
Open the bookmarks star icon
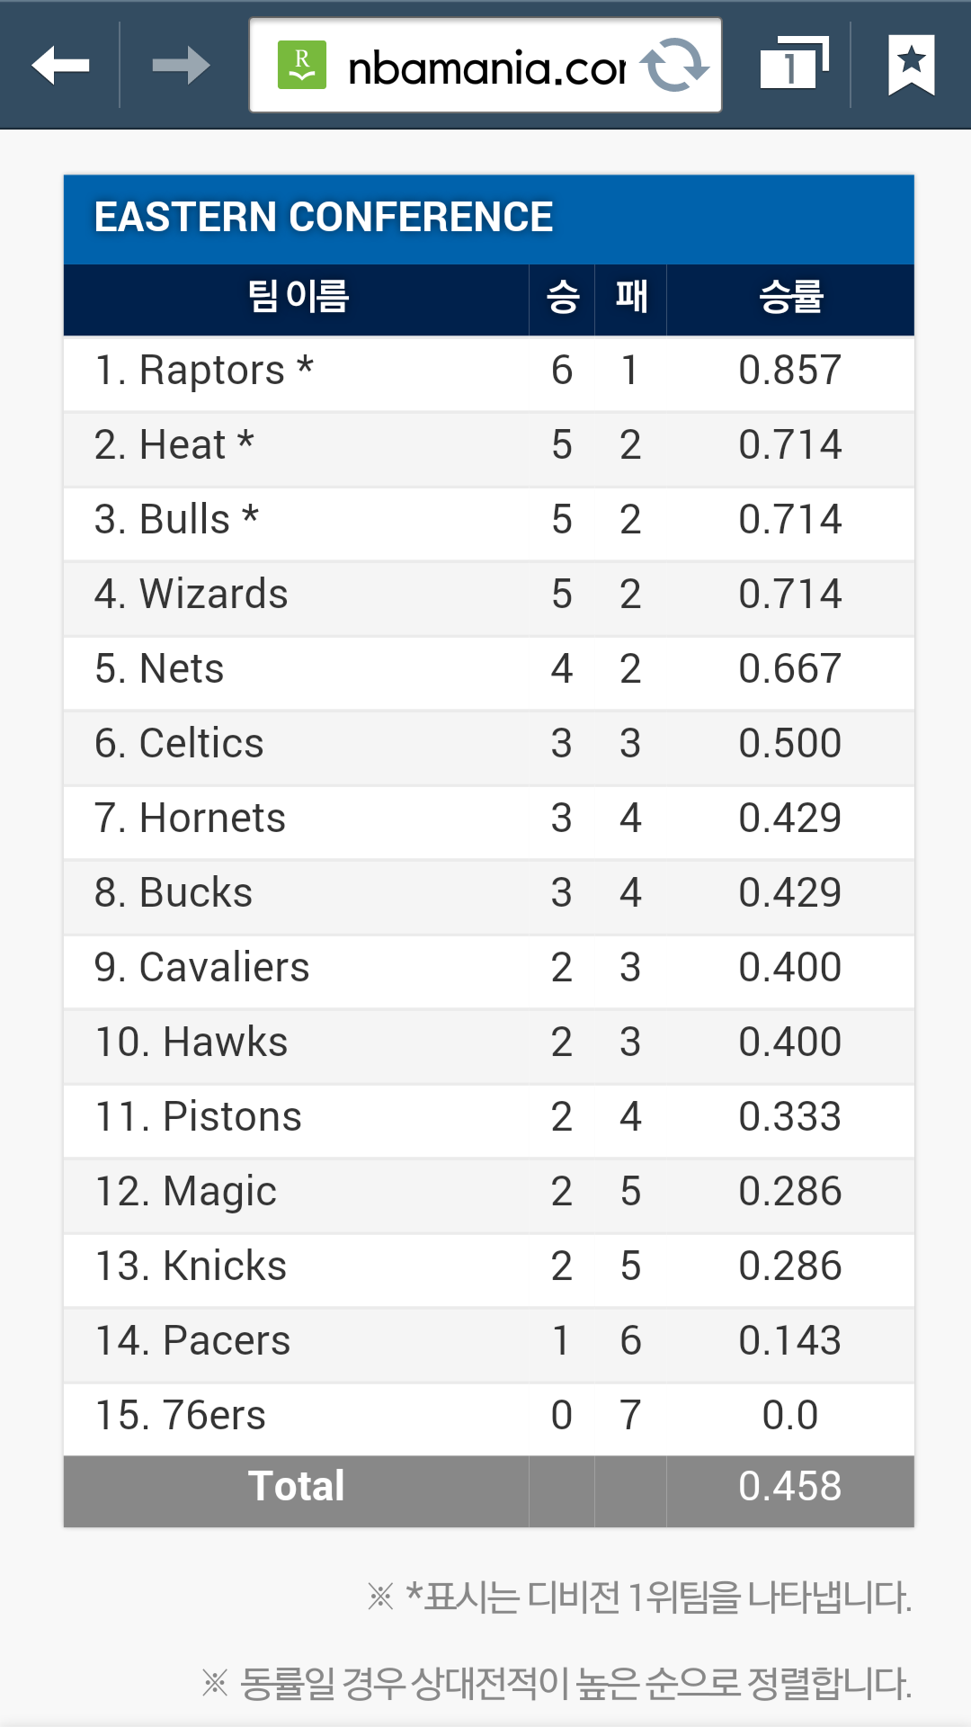pyautogui.click(x=911, y=66)
